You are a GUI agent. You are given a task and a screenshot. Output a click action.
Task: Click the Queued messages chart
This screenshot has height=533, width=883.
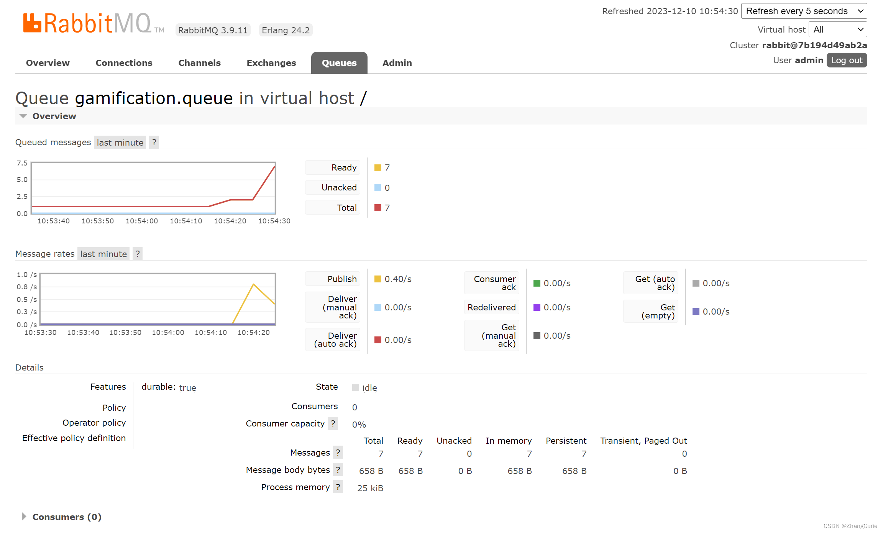point(153,188)
